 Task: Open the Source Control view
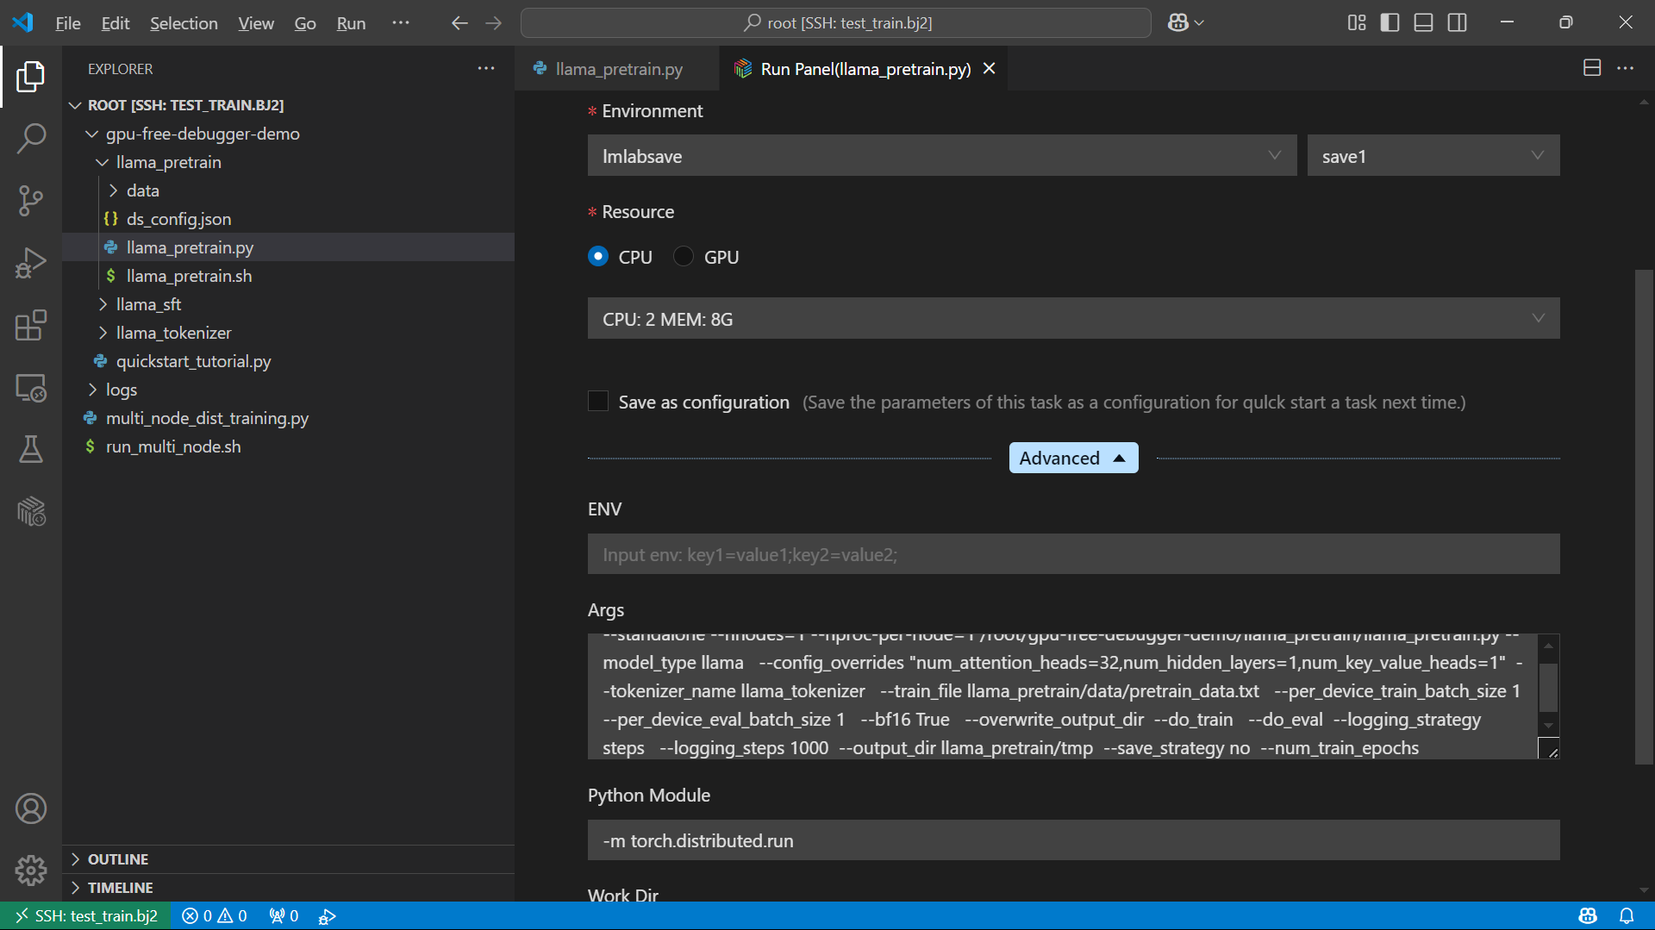coord(31,201)
